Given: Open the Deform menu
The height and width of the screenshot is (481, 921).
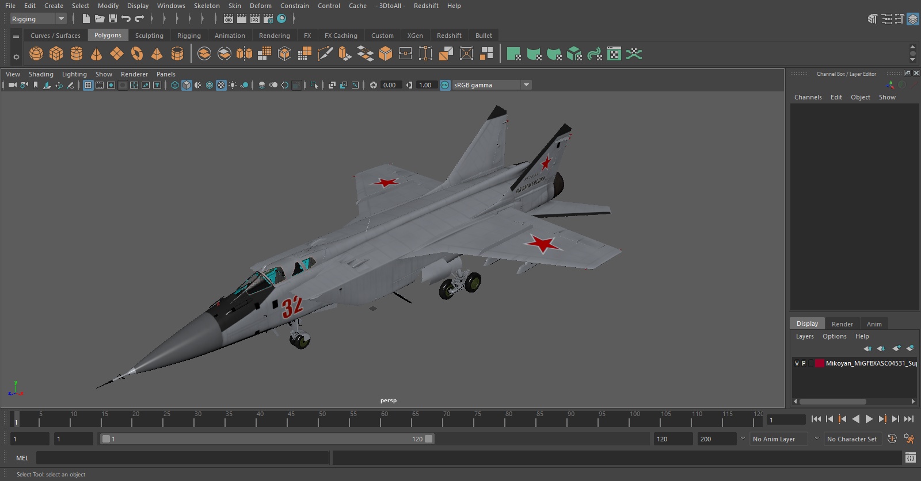Looking at the screenshot, I should (260, 6).
